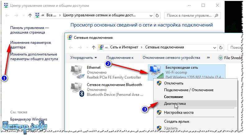Click the network icon in the Network and Sharing Center address bar

click(x=37, y=15)
